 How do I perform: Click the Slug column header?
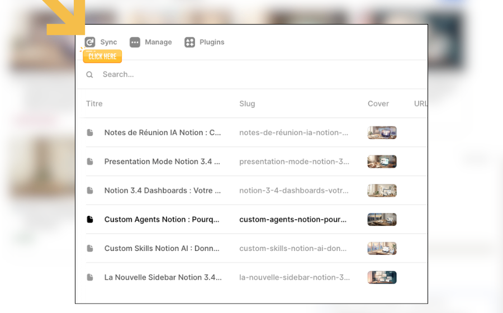click(x=247, y=103)
